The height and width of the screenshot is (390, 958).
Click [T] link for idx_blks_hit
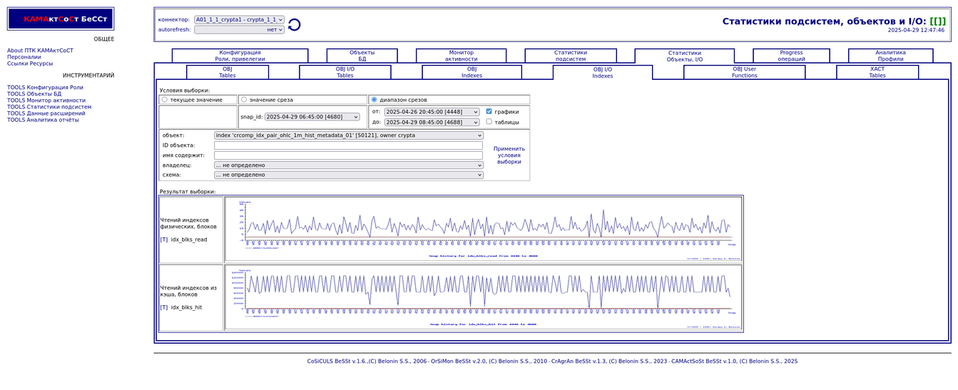point(164,307)
